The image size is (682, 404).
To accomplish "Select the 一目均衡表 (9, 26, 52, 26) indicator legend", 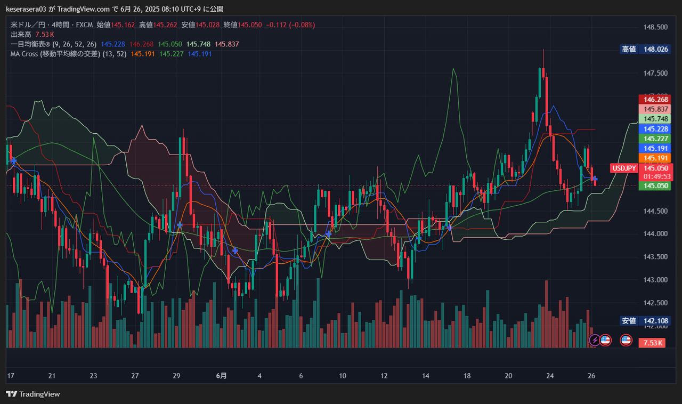I will (x=53, y=44).
